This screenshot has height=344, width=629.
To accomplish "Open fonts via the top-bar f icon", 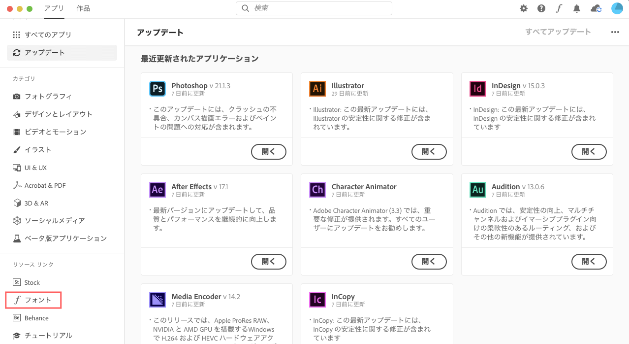I will click(559, 8).
